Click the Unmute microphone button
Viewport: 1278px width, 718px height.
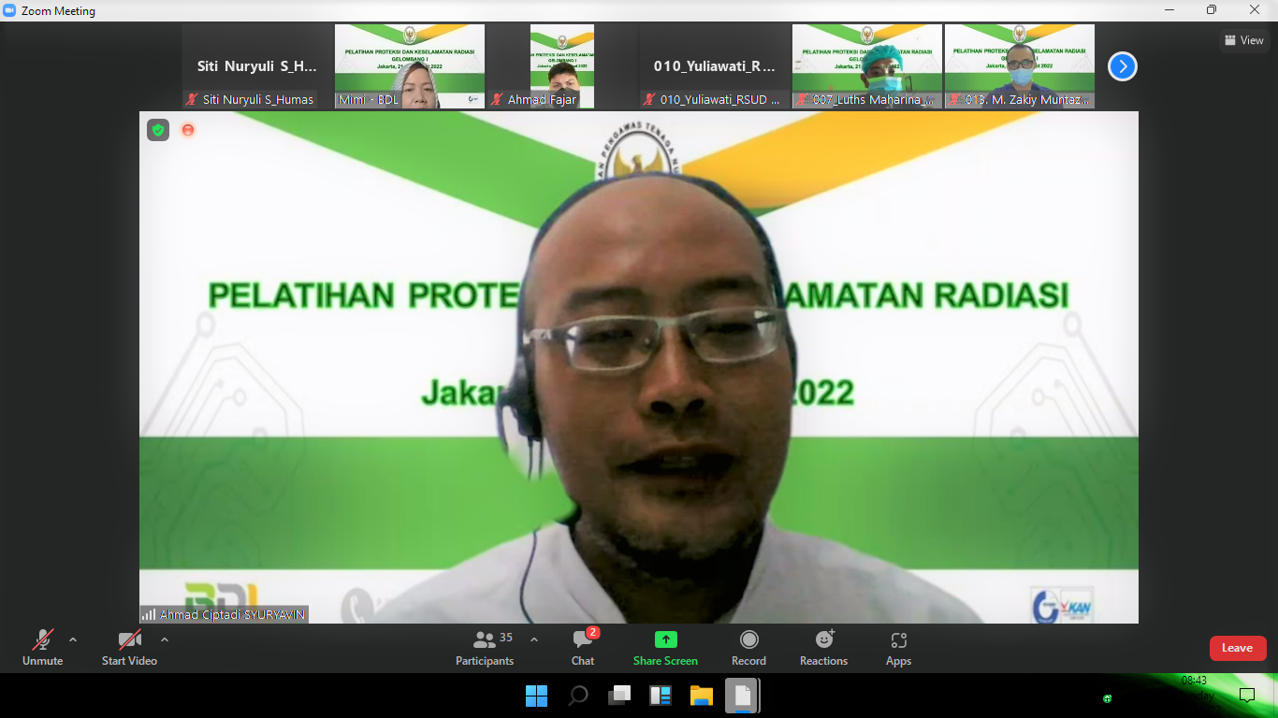[43, 648]
